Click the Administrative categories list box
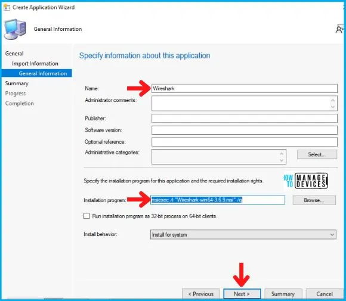The image size is (346, 301). 219,157
